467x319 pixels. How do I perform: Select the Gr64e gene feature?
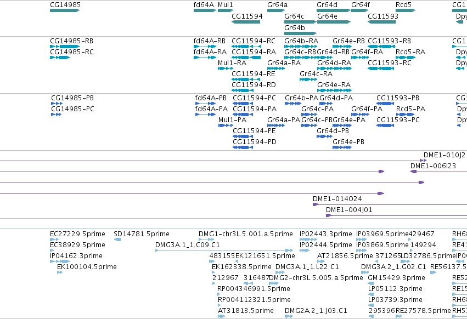tap(334, 22)
